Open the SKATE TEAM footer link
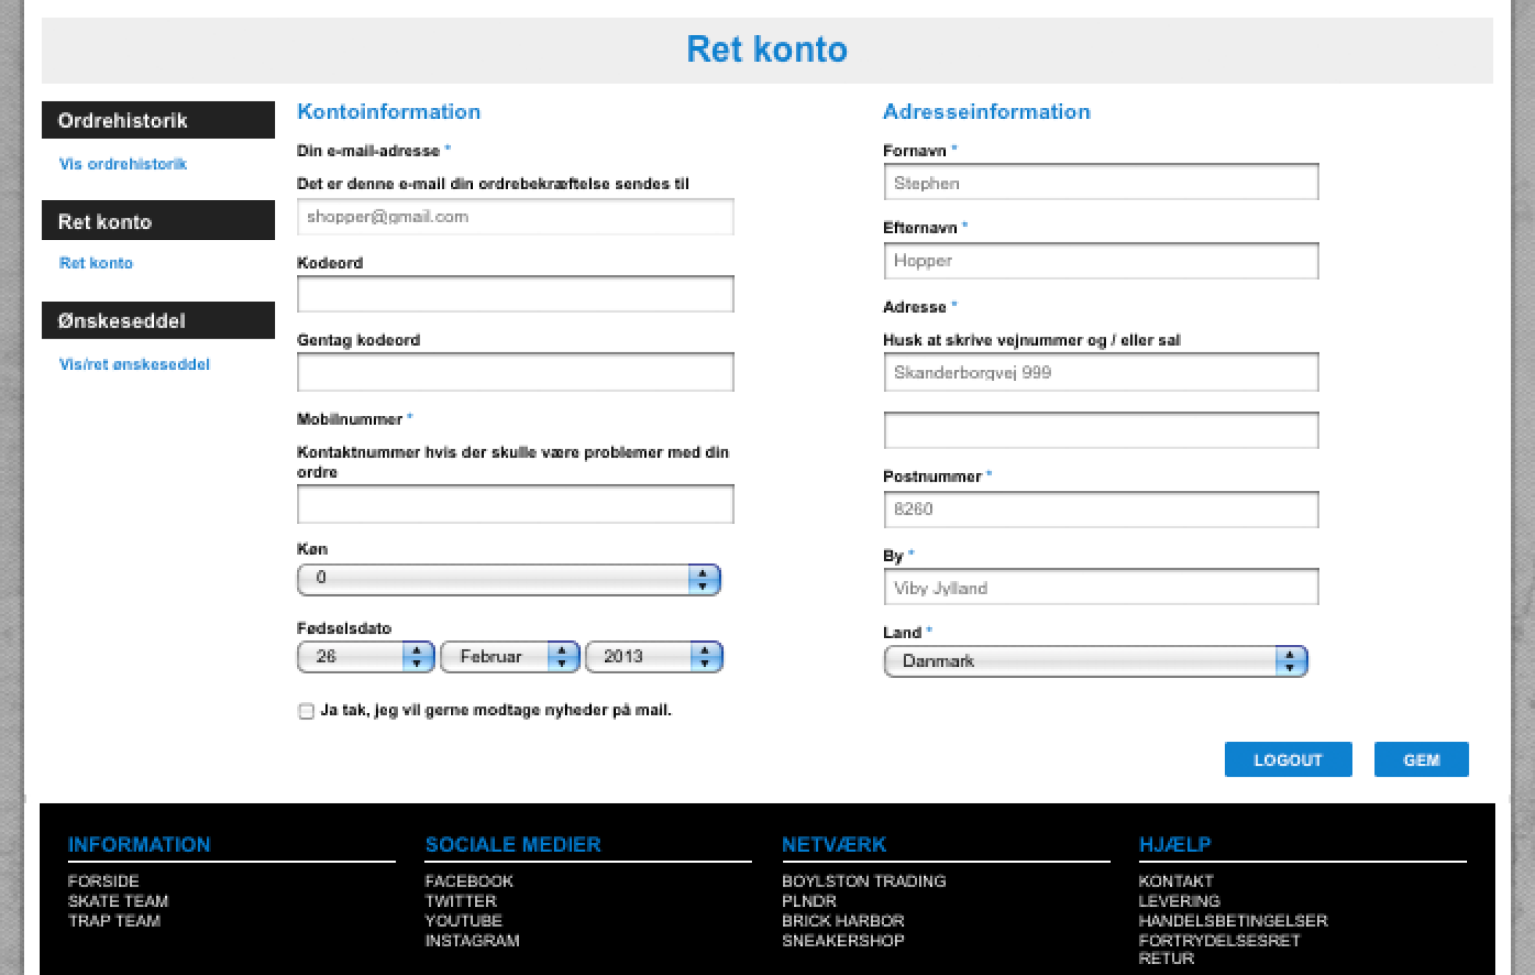The height and width of the screenshot is (975, 1535). click(x=118, y=901)
